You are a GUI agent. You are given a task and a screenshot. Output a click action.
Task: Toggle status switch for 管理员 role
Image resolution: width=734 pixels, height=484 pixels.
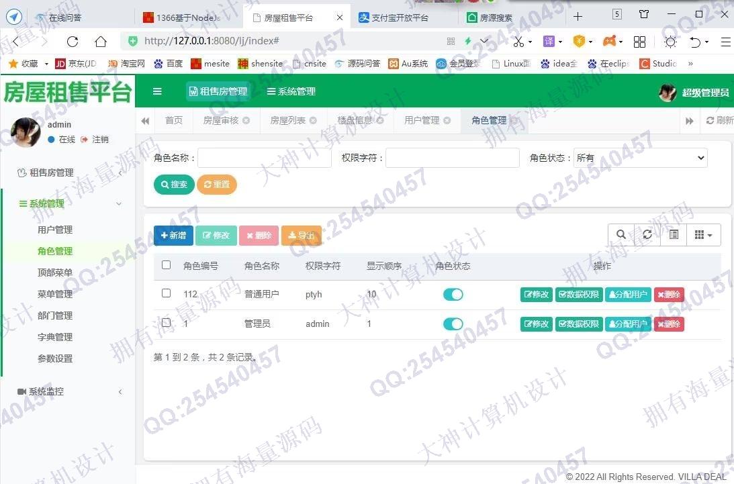[x=453, y=324]
